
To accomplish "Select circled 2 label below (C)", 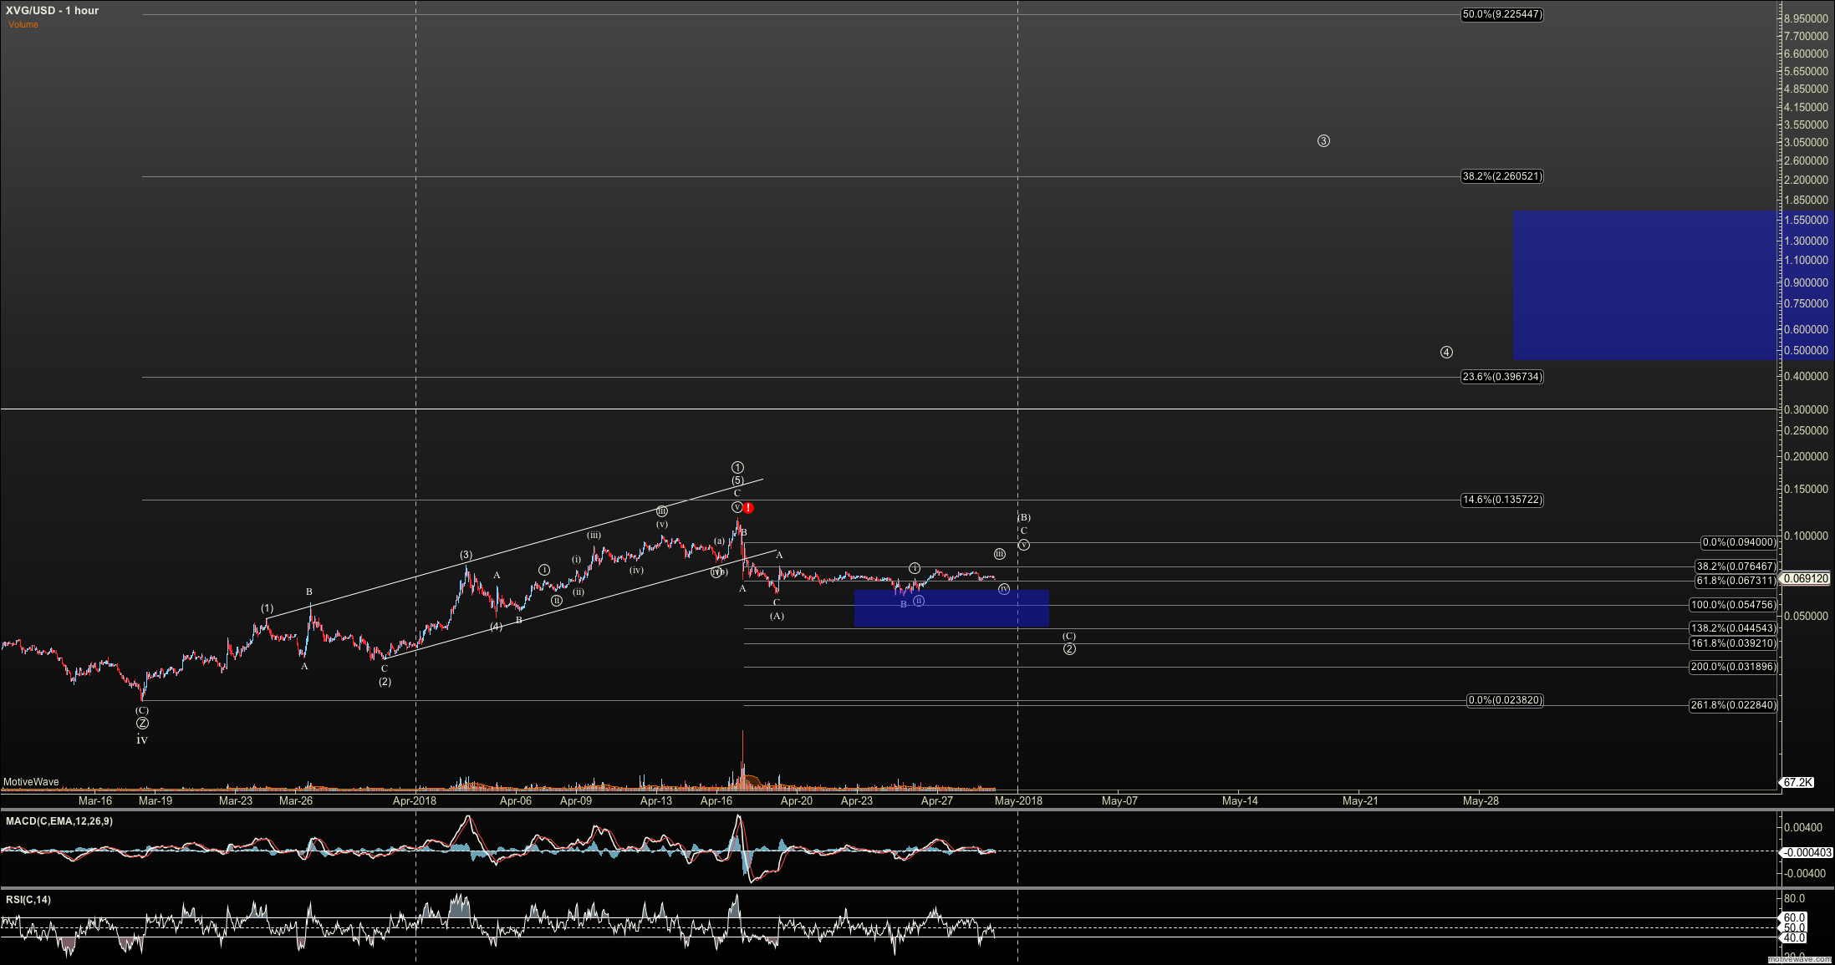I will [1069, 649].
